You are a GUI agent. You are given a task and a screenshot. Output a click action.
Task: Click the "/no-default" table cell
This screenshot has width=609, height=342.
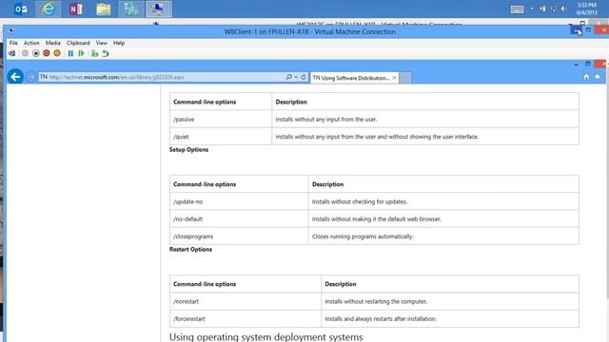click(x=239, y=219)
